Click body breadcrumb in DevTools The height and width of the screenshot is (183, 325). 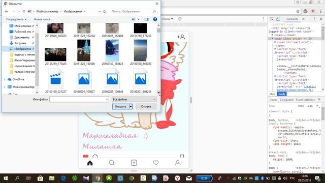282,94
